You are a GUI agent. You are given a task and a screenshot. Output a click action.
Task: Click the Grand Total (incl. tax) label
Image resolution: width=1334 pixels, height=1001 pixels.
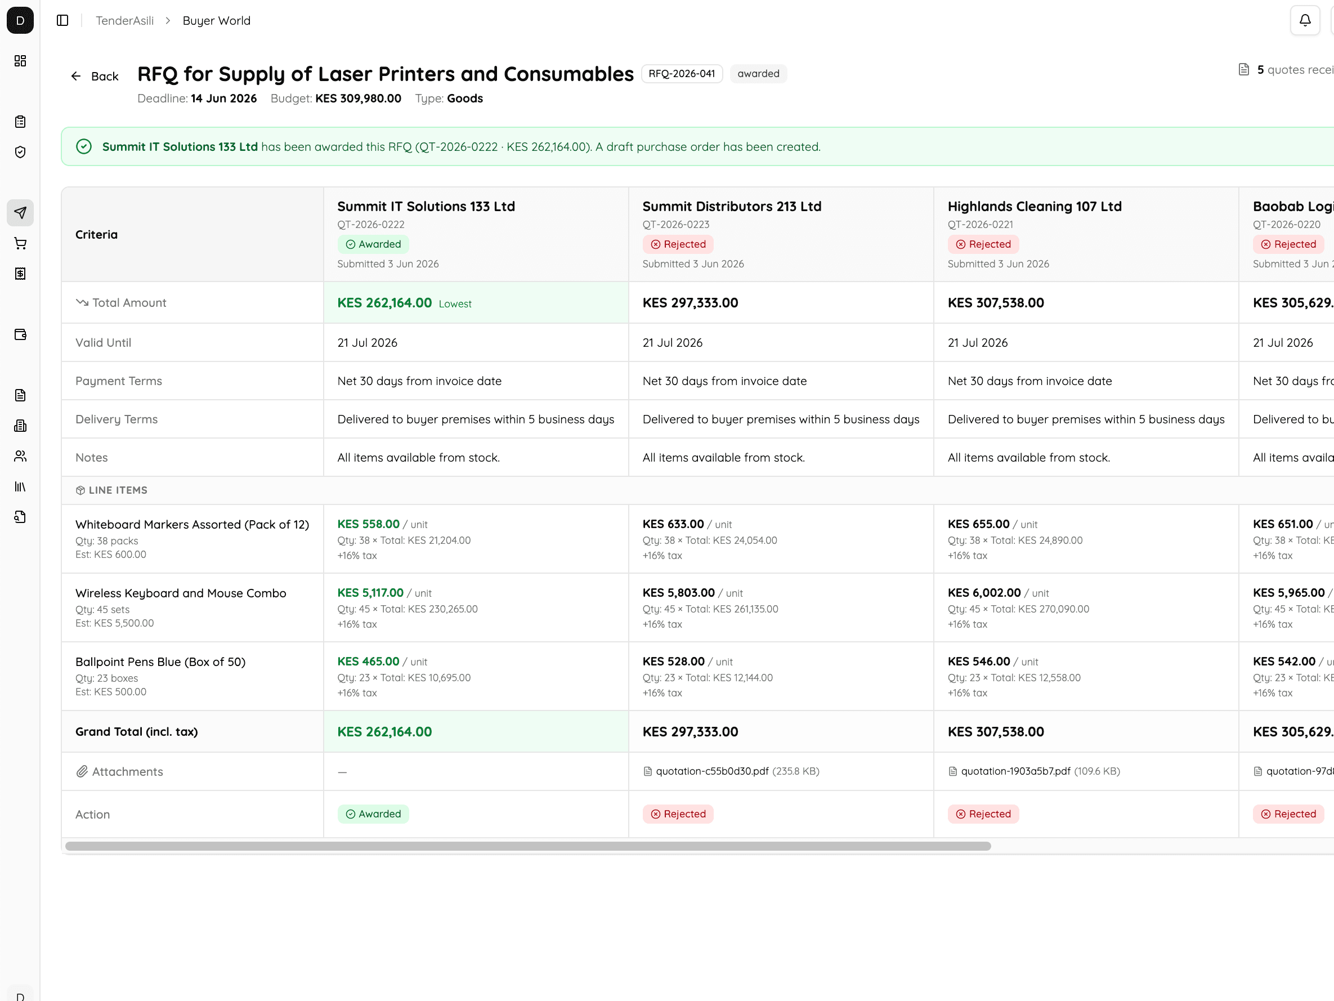tap(137, 732)
